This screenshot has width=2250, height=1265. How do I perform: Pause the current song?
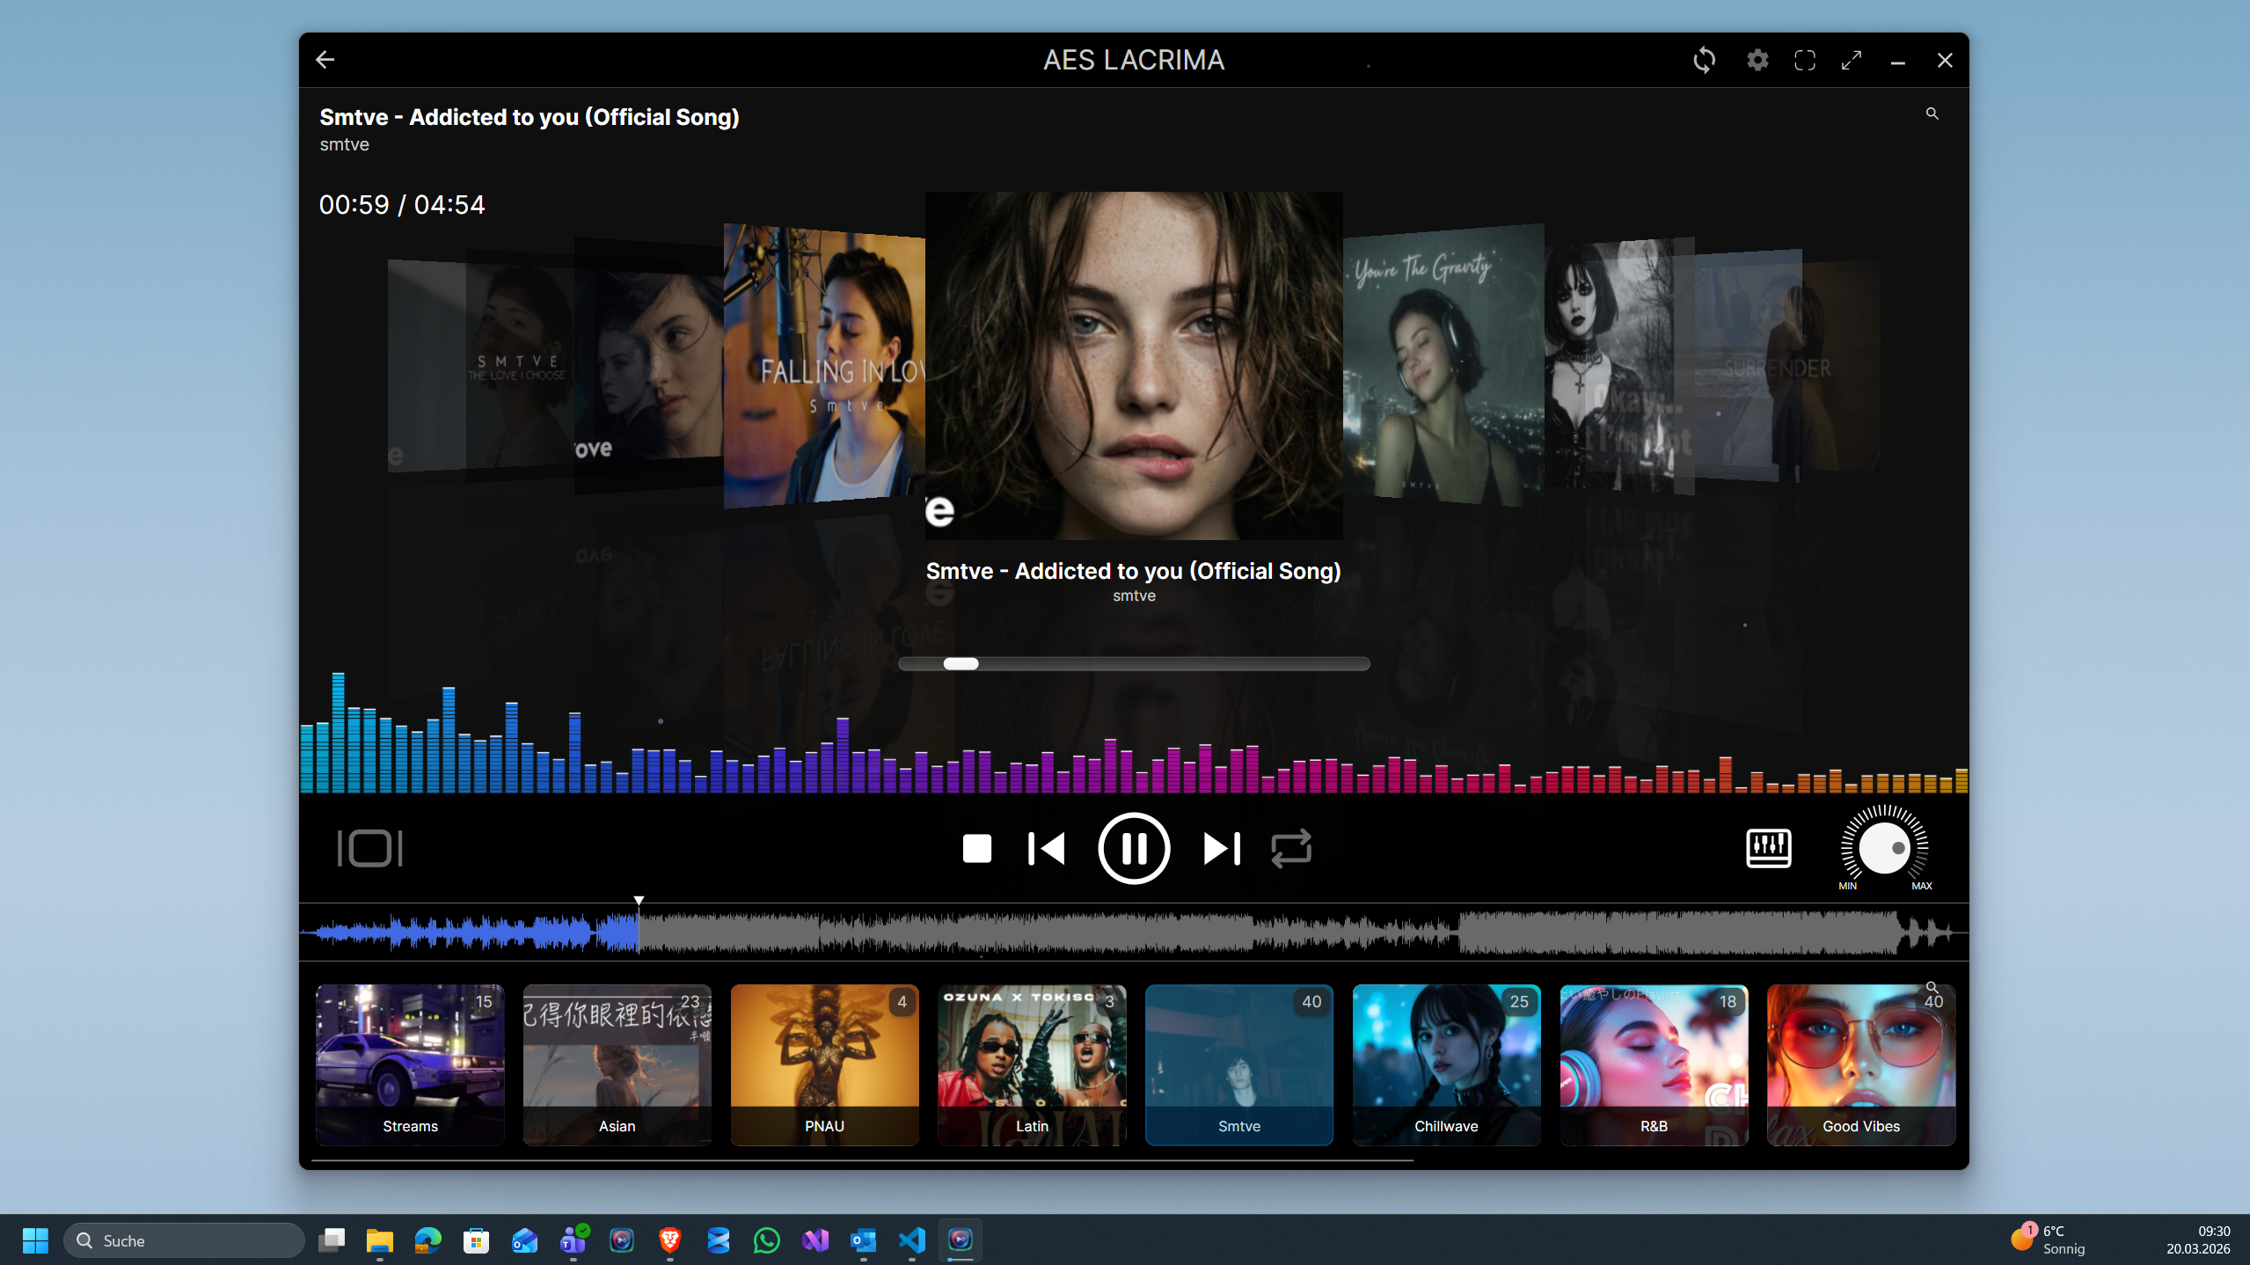click(x=1134, y=849)
